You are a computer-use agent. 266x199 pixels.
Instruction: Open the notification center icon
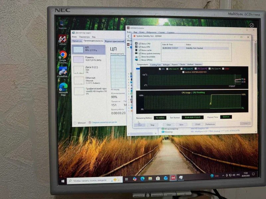tap(253, 174)
